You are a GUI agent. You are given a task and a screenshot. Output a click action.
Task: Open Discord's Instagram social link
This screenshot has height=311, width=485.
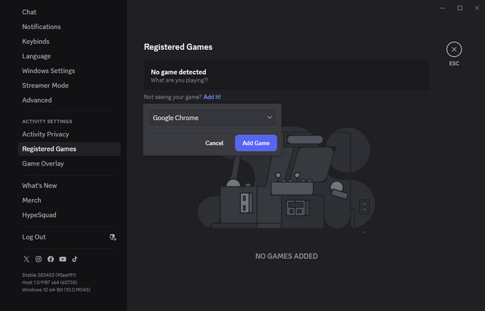point(38,259)
